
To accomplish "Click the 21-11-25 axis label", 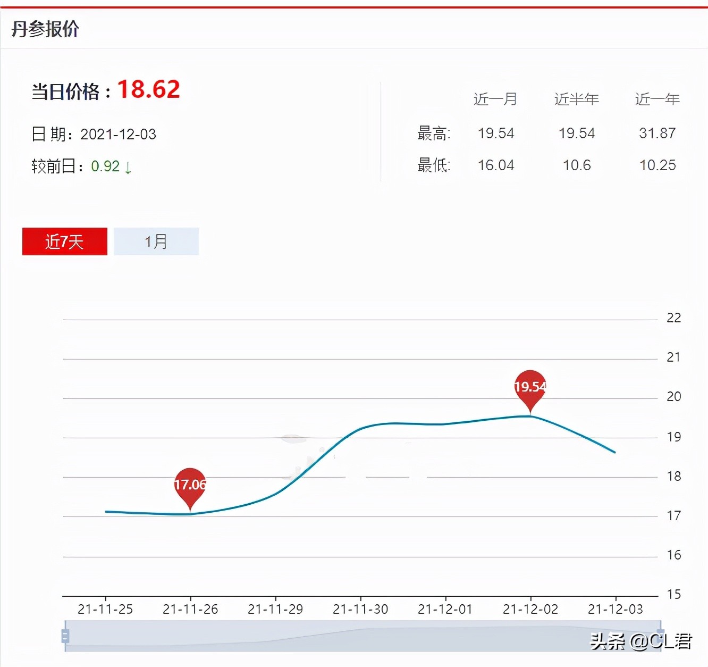I will click(x=105, y=609).
